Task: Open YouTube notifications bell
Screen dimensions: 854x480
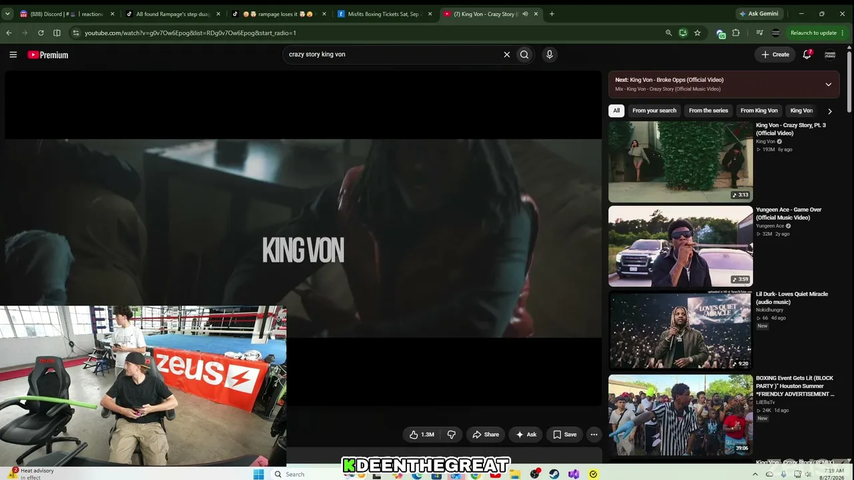Action: coord(807,55)
